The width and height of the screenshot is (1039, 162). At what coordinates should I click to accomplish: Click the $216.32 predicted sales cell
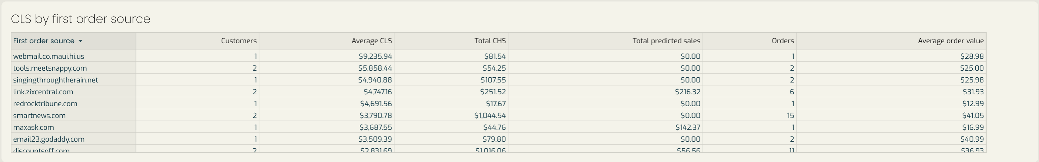coord(605,91)
